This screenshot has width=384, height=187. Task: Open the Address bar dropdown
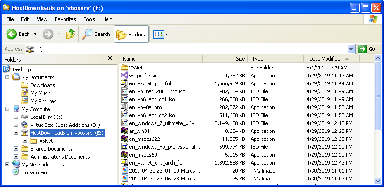tap(351, 49)
